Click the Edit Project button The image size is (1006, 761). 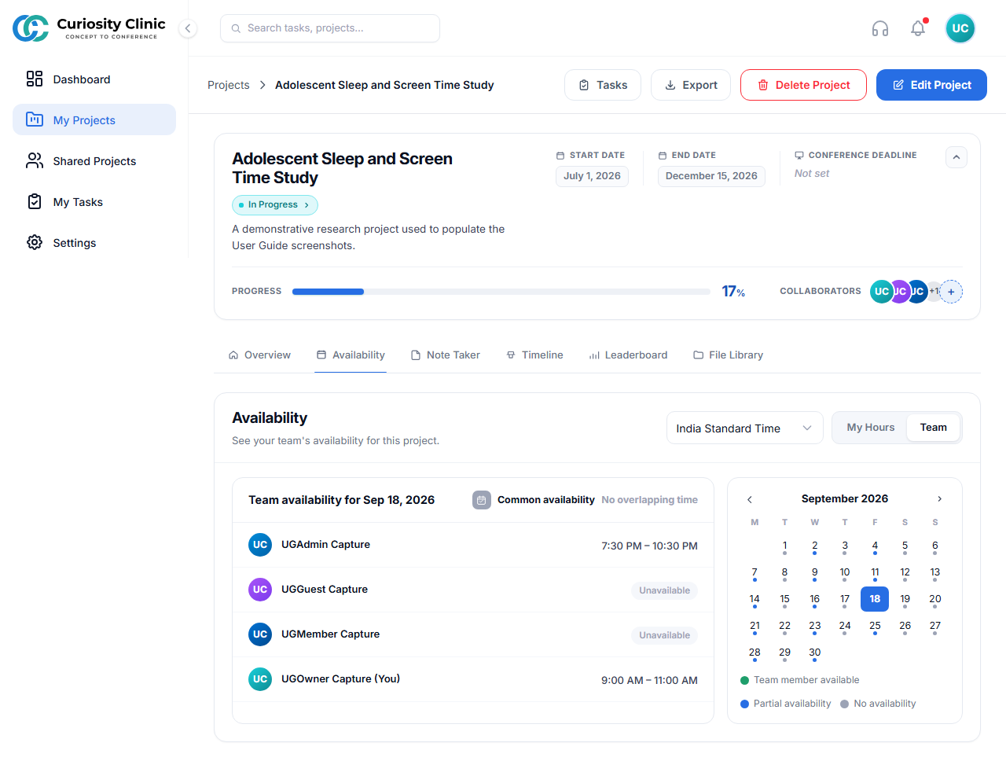click(931, 85)
